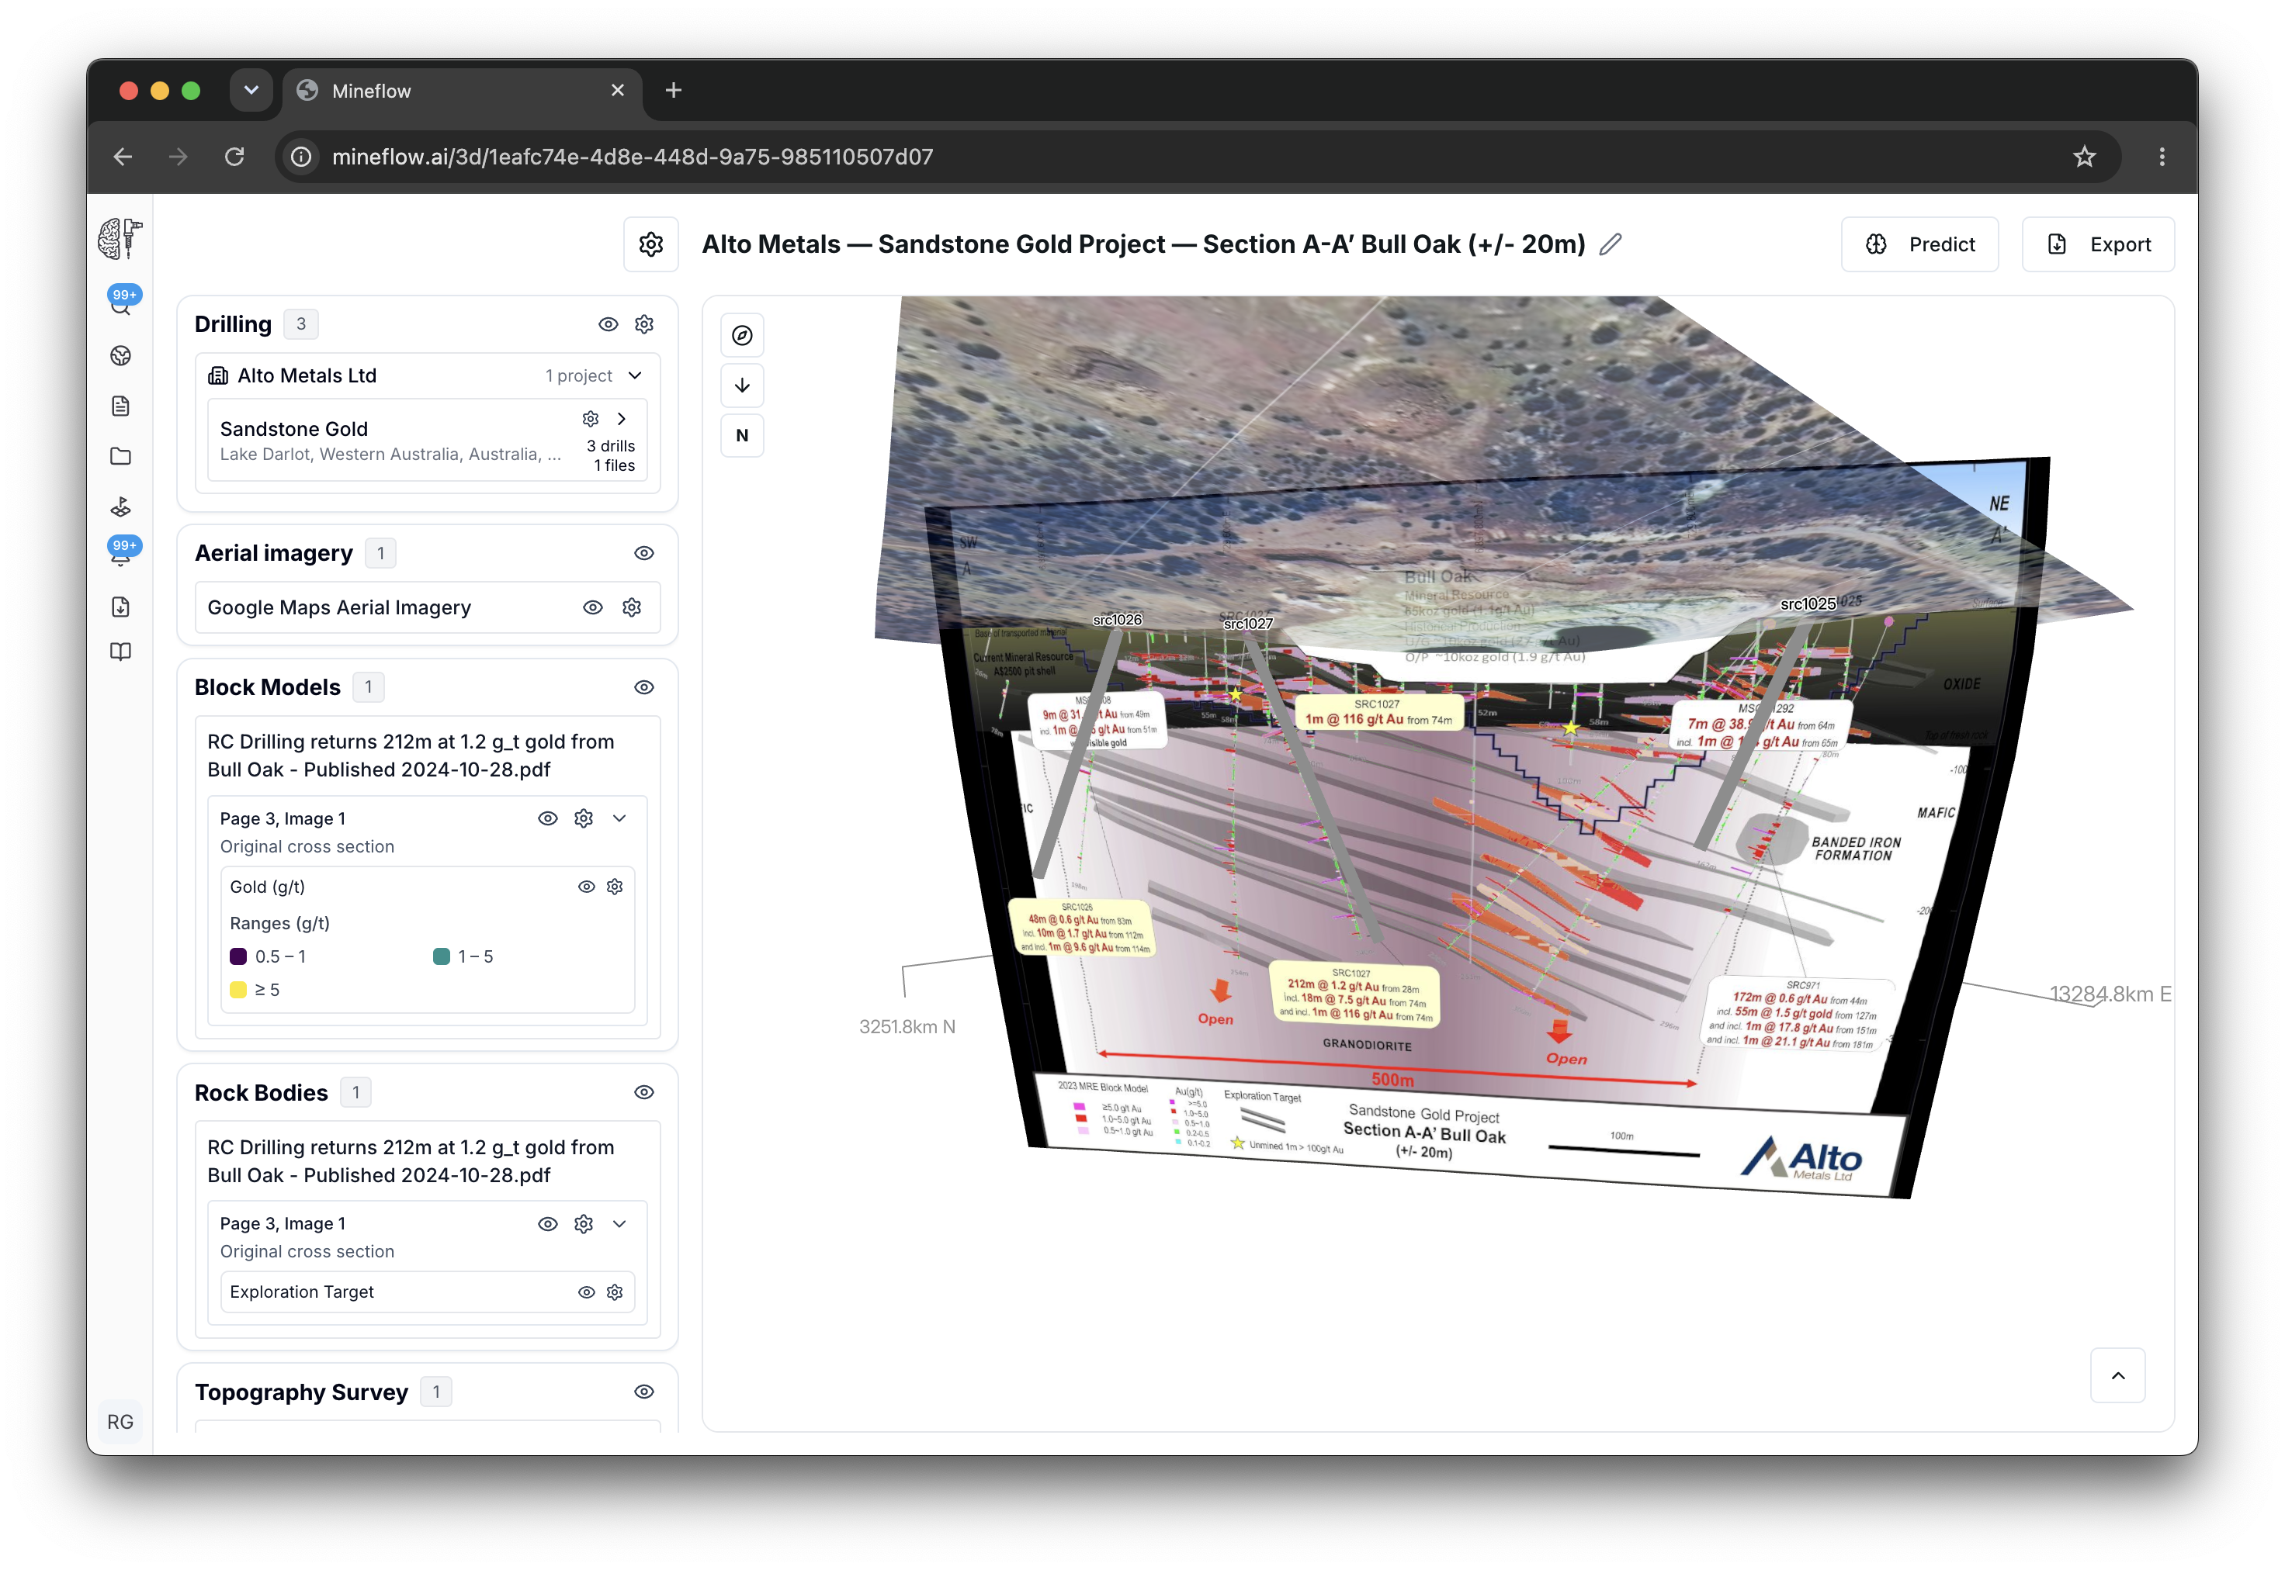Open the document icon in the sidebar
Image resolution: width=2285 pixels, height=1570 pixels.
coord(121,406)
